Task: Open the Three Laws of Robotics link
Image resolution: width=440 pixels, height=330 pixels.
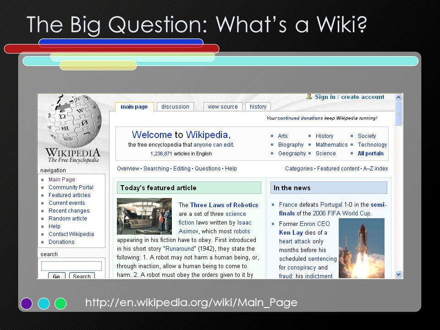Action: click(224, 205)
